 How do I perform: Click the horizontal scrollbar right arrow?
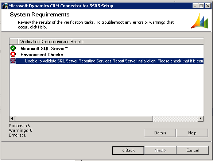tap(201, 118)
